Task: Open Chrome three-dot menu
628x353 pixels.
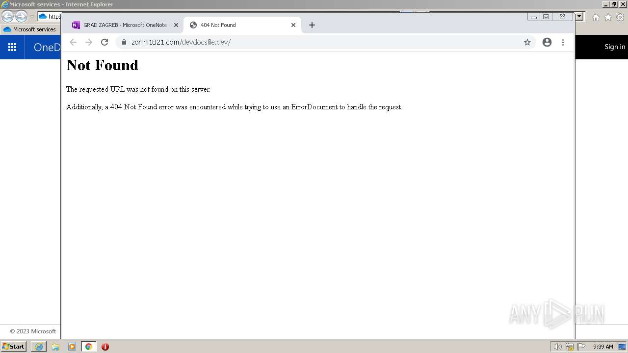Action: [x=563, y=42]
